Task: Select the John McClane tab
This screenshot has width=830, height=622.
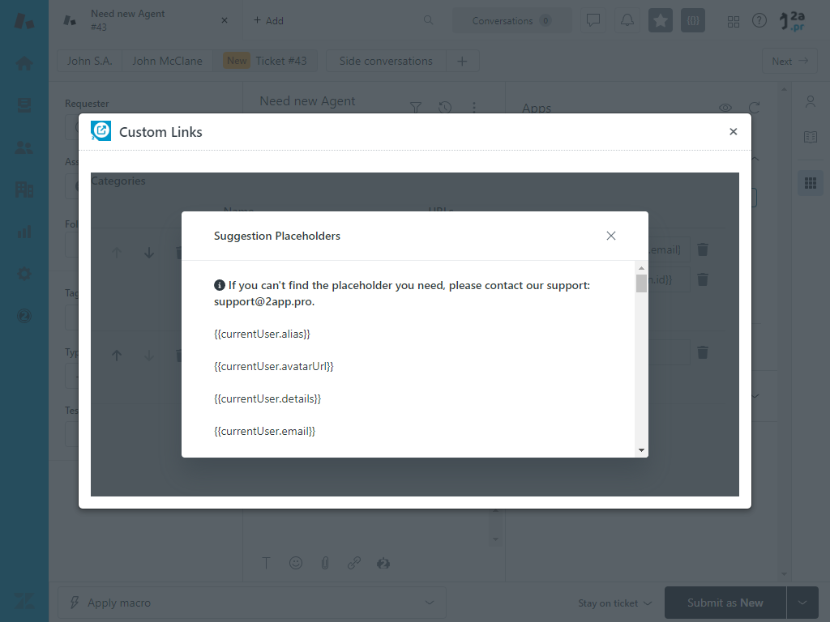Action: point(167,61)
